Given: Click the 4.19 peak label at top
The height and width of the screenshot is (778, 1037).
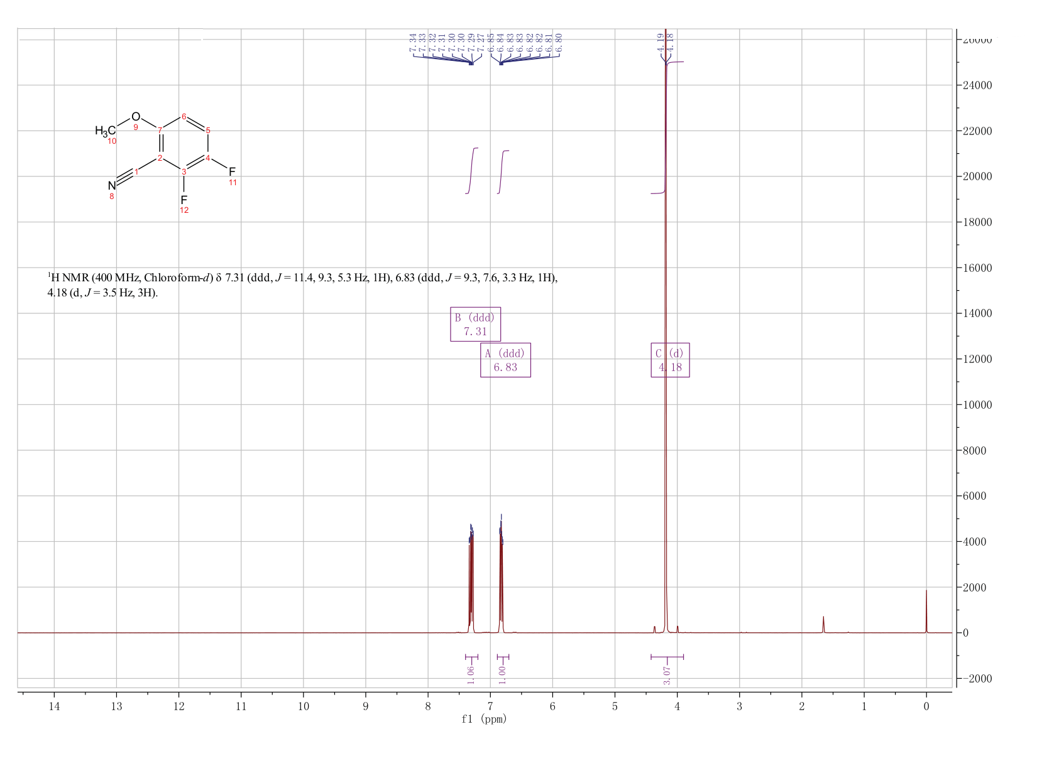Looking at the screenshot, I should point(661,42).
